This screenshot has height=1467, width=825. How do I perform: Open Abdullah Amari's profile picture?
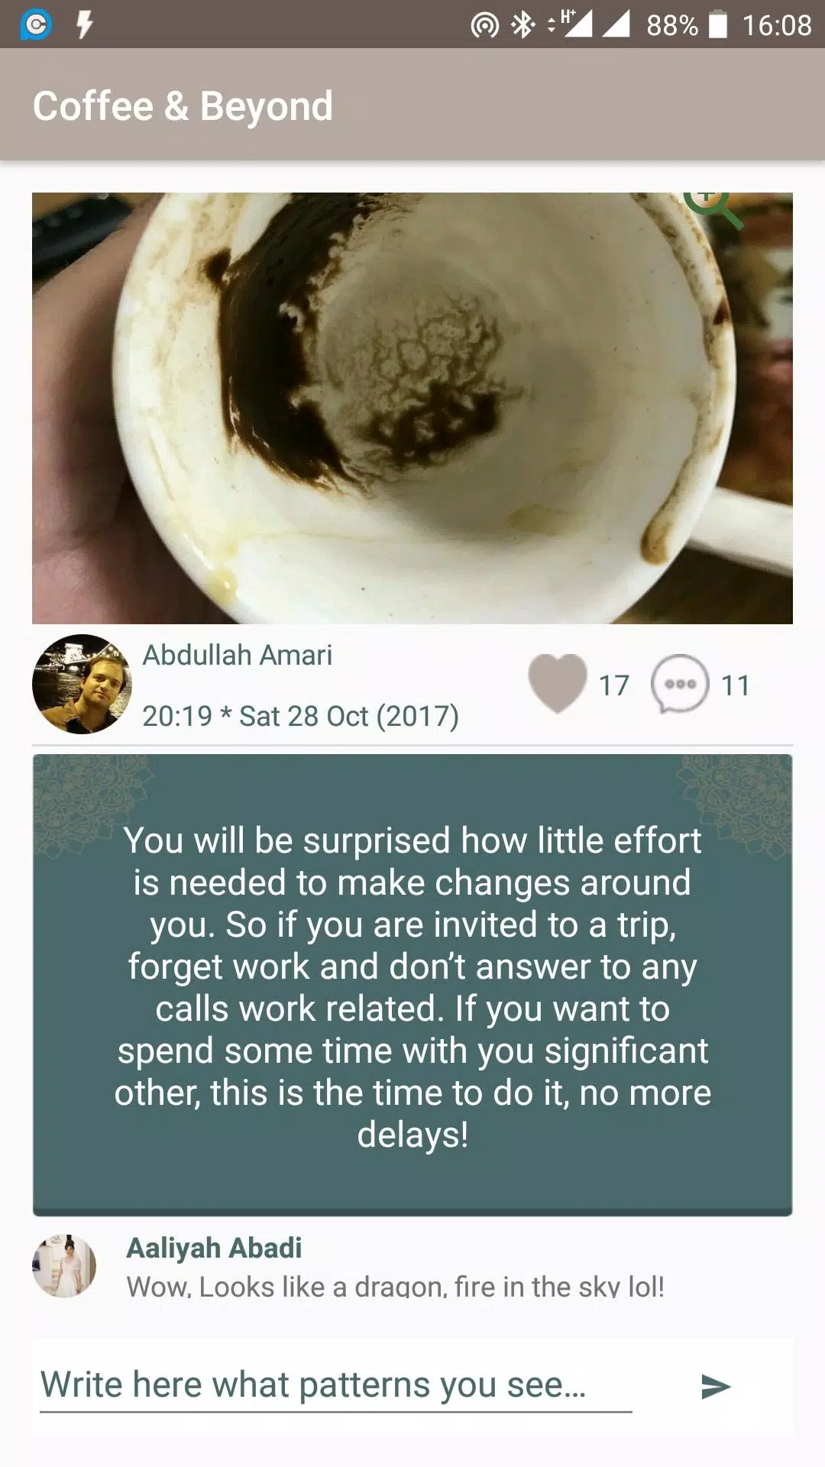[x=82, y=684]
